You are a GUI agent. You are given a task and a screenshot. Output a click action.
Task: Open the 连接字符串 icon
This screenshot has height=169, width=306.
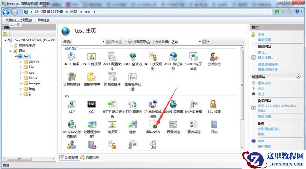(92, 77)
